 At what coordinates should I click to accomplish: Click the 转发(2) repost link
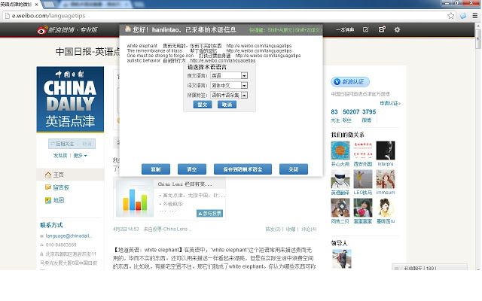273,229
